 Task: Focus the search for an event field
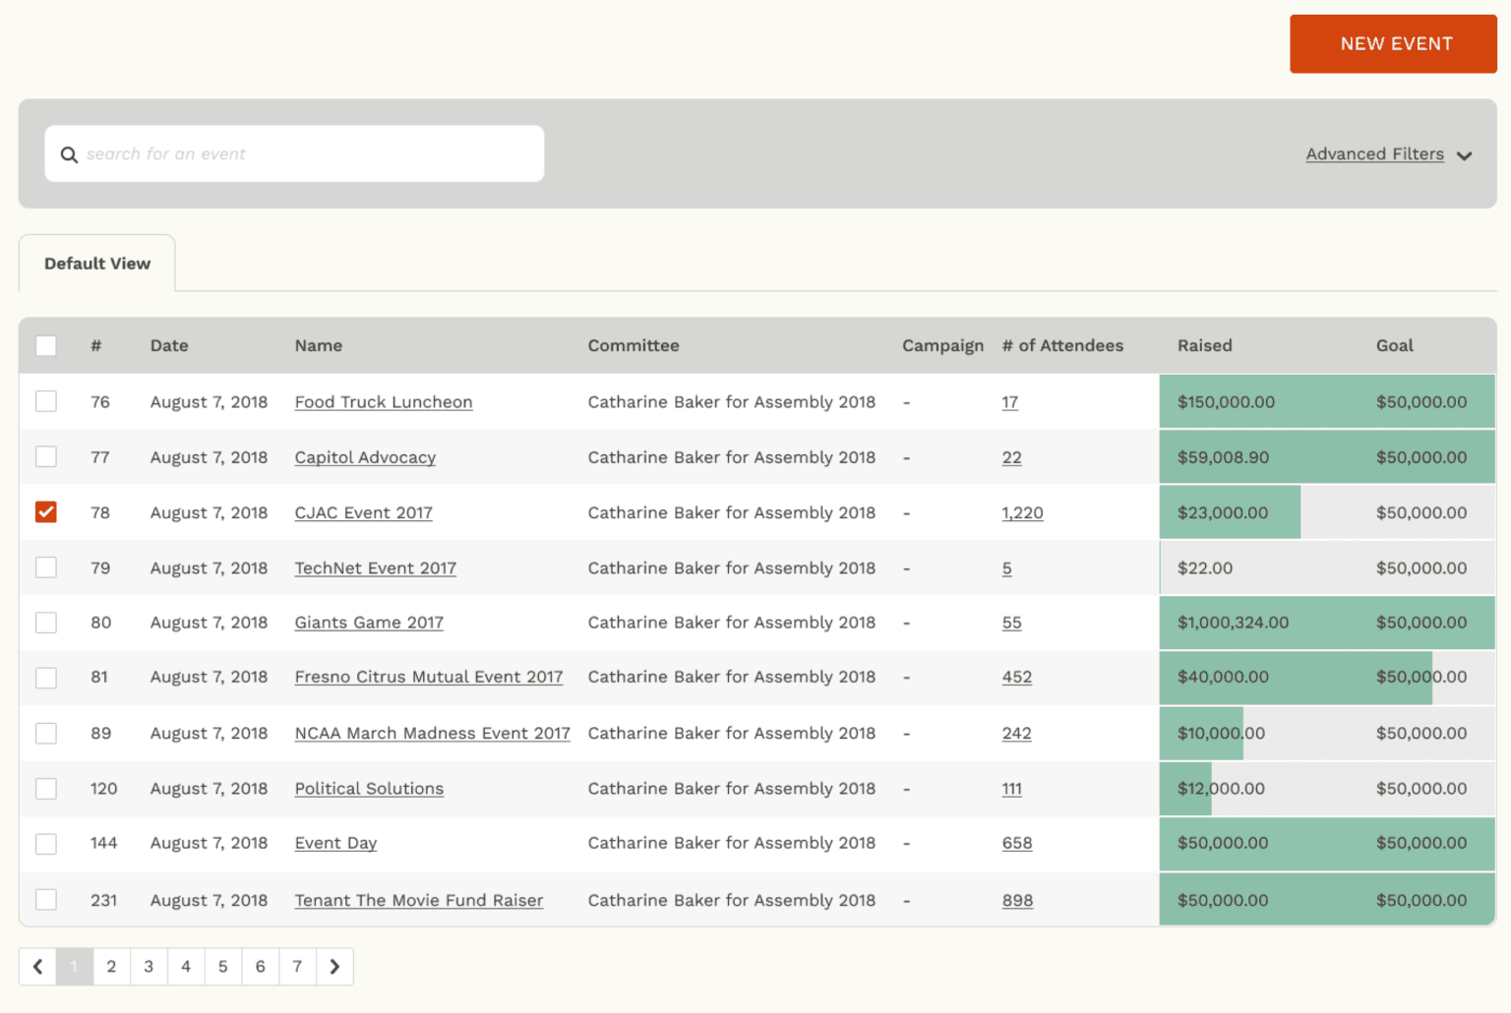pos(294,153)
